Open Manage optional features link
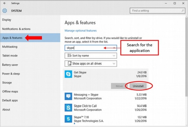This screenshot has height=127, width=188. (x=81, y=31)
